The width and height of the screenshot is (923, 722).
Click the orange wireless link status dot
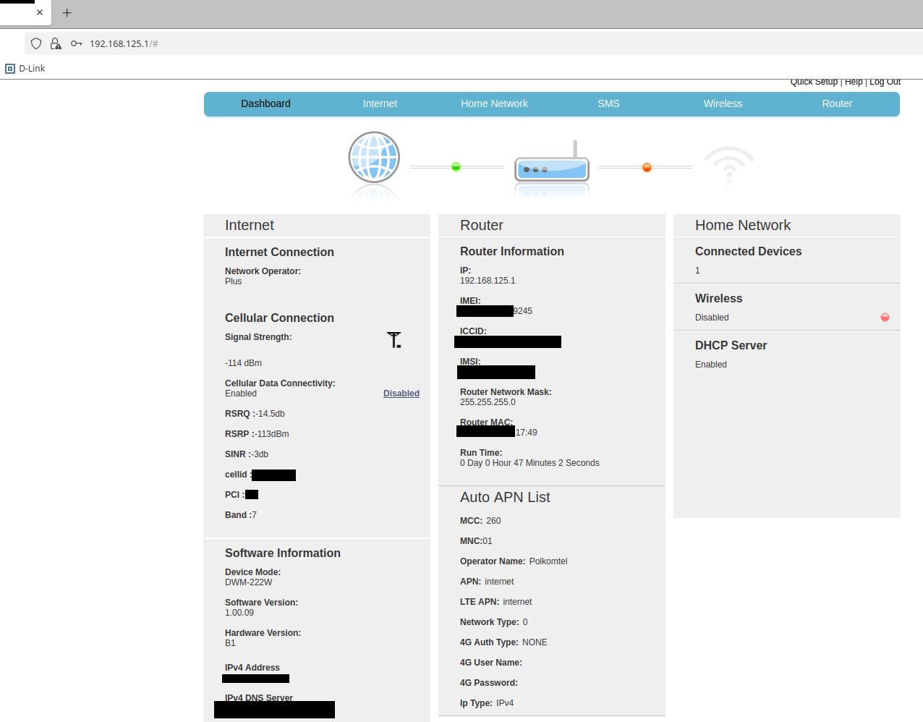647,167
